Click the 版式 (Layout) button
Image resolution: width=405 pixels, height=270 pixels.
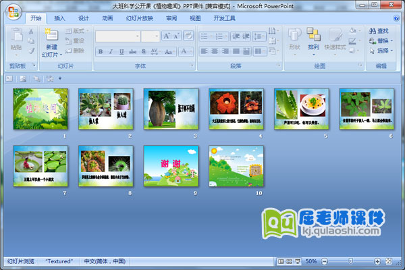pos(77,31)
